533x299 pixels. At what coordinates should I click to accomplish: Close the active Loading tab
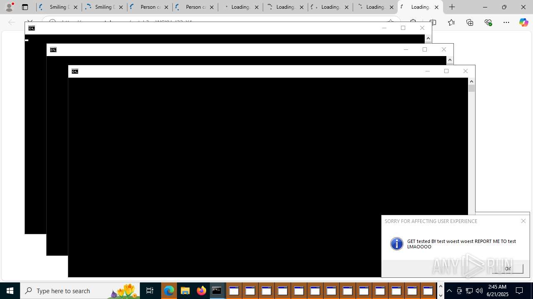[x=436, y=7]
